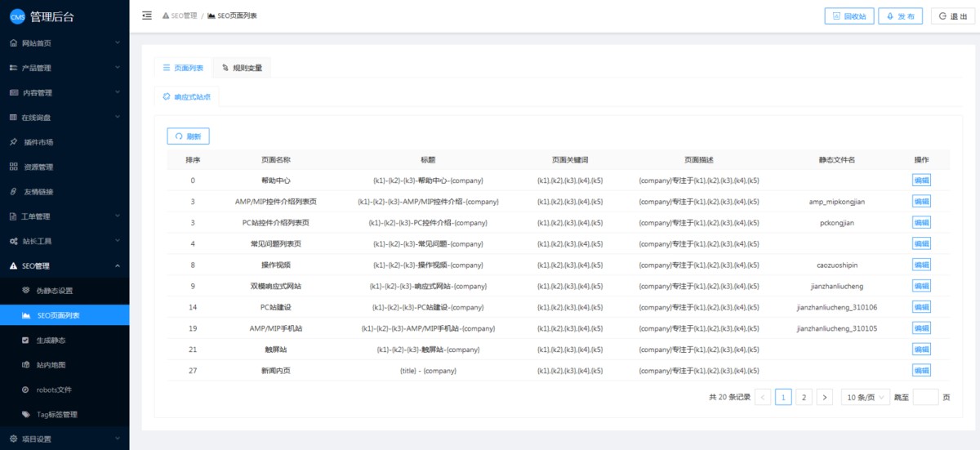Click the 友情链接 link icon
This screenshot has height=450, width=980.
click(13, 191)
